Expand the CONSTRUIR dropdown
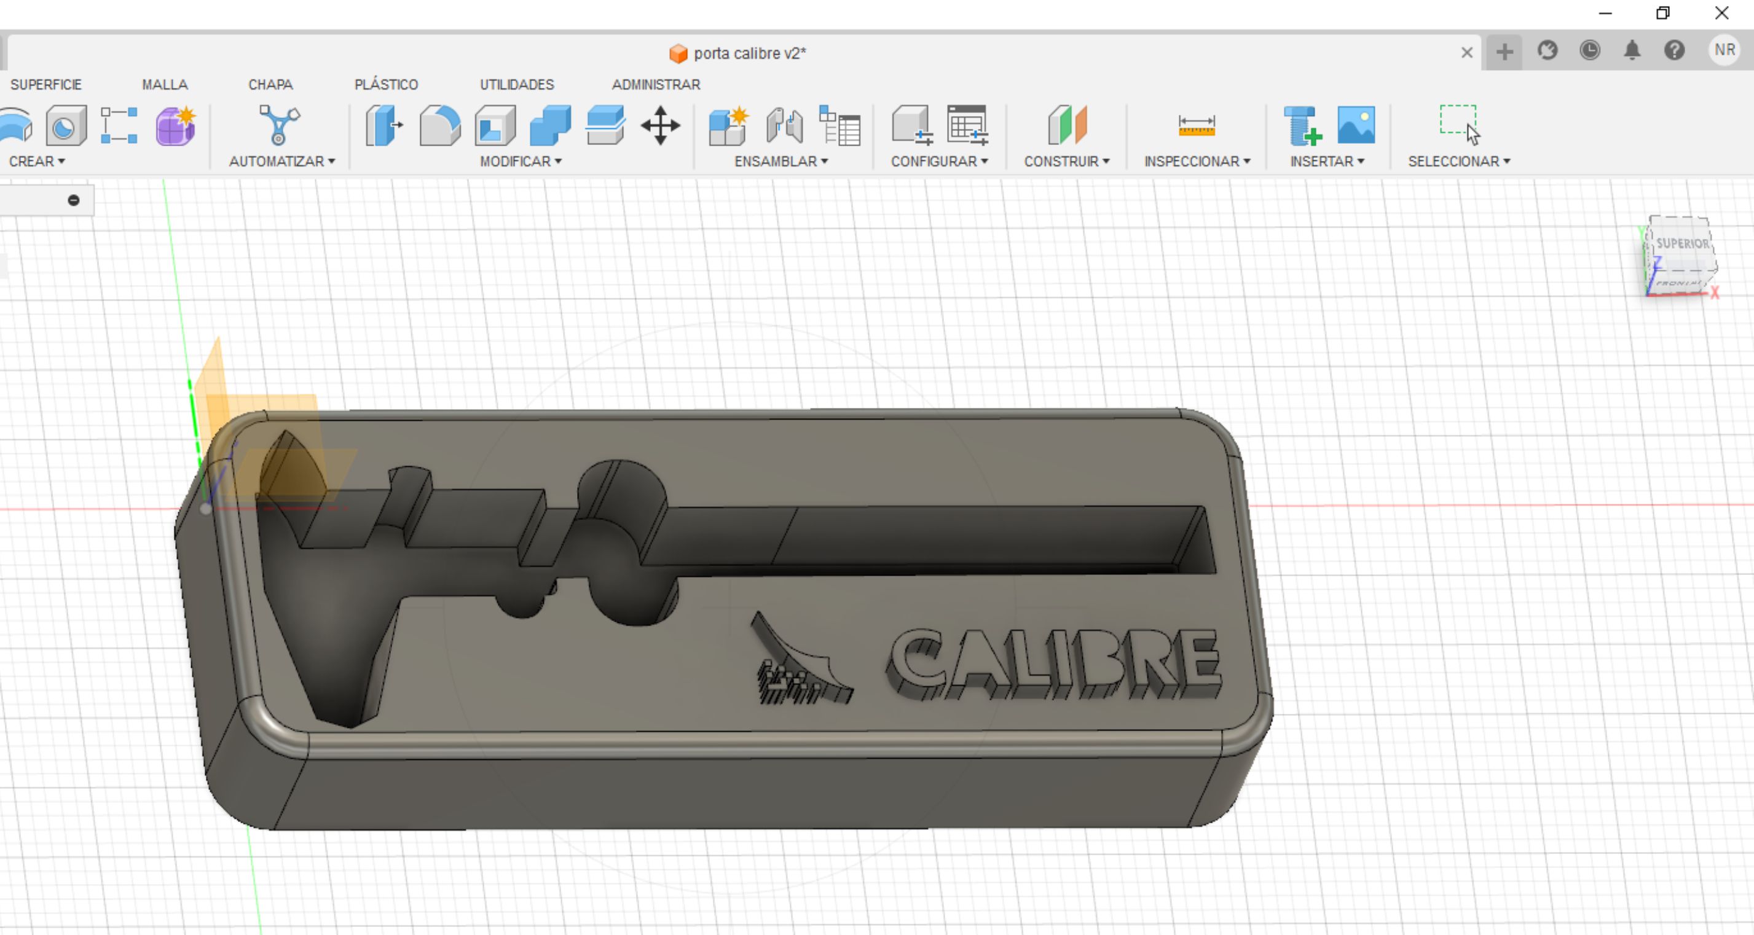 1067,162
